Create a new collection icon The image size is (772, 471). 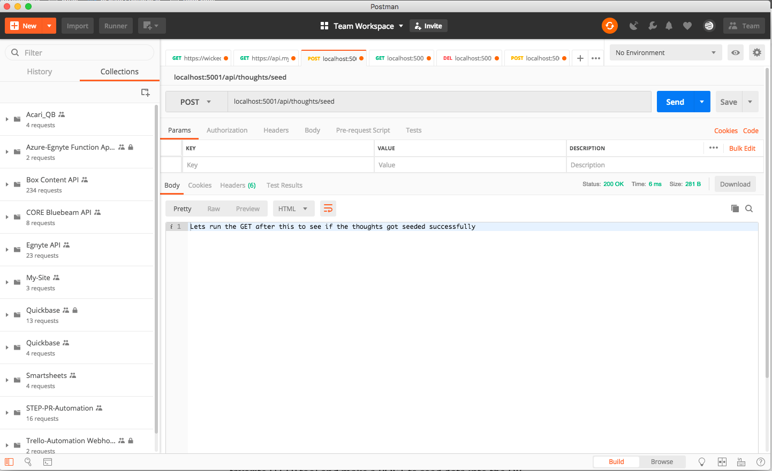click(145, 92)
